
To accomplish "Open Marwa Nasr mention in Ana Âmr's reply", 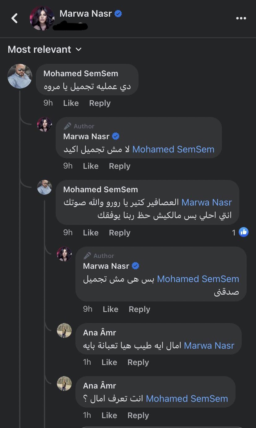I will pyautogui.click(x=209, y=346).
